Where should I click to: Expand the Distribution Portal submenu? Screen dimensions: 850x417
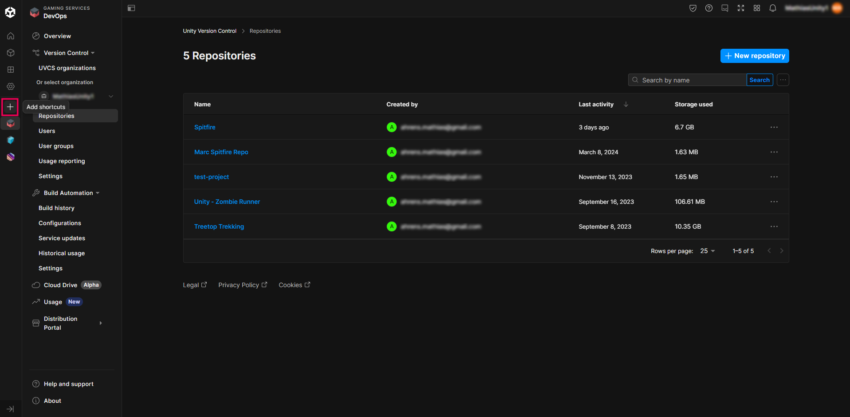coord(101,323)
